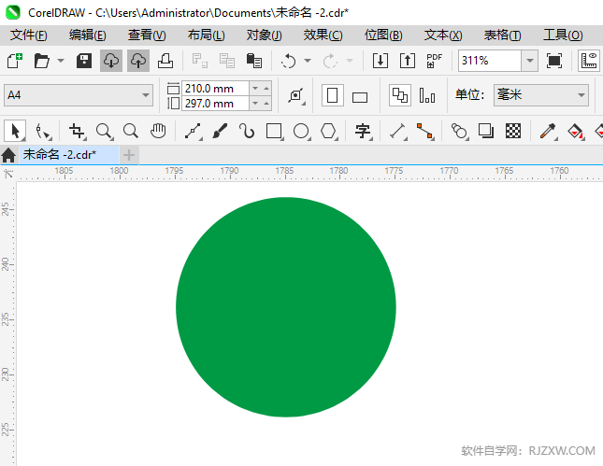This screenshot has height=466, width=603.
Task: Open the Undo history dropdown arrow
Action: coord(308,61)
